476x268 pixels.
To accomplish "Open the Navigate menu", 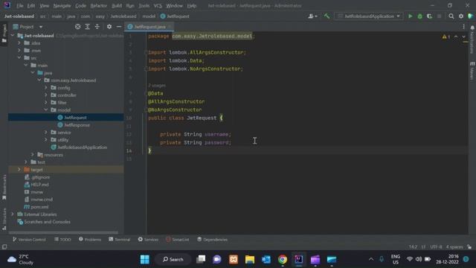I will click(62, 6).
